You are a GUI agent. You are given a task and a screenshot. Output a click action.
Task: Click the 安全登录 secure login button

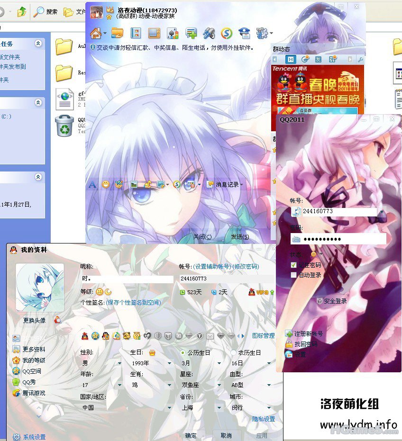[332, 301]
